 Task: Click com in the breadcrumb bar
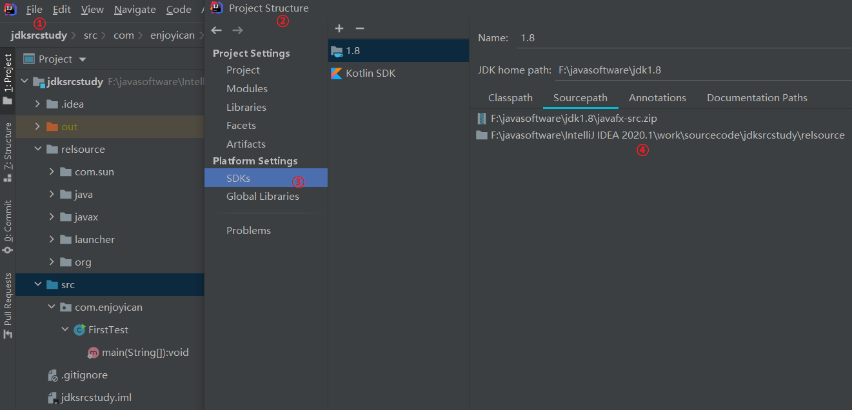point(124,35)
